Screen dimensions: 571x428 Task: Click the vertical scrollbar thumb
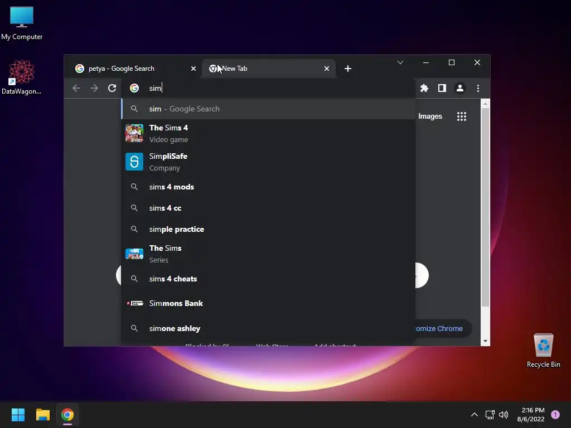coord(485,207)
